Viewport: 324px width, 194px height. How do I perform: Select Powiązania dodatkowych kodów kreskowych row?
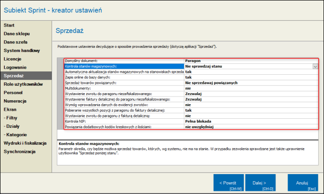(x=124, y=127)
